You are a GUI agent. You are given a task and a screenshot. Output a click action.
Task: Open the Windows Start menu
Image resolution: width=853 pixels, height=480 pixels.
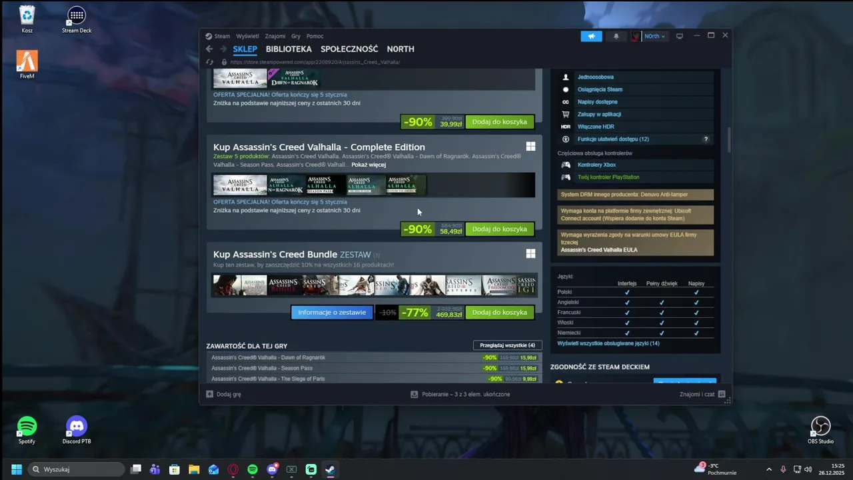click(x=17, y=469)
